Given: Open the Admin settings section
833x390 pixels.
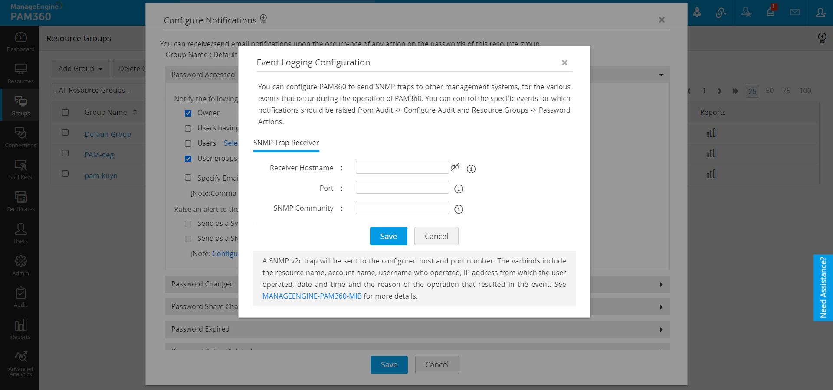Looking at the screenshot, I should point(20,265).
